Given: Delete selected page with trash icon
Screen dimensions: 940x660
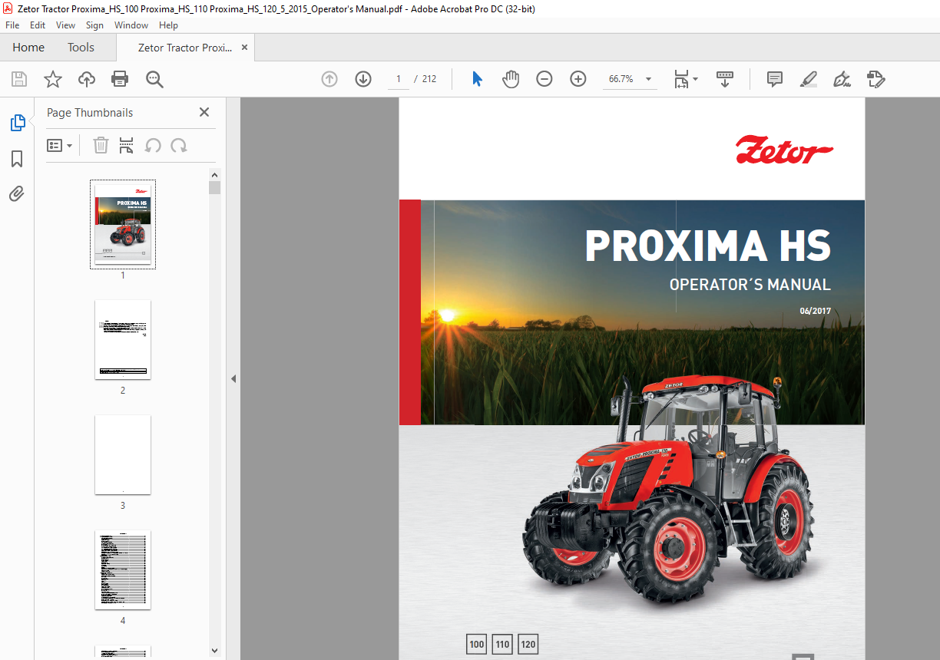Looking at the screenshot, I should click(101, 145).
